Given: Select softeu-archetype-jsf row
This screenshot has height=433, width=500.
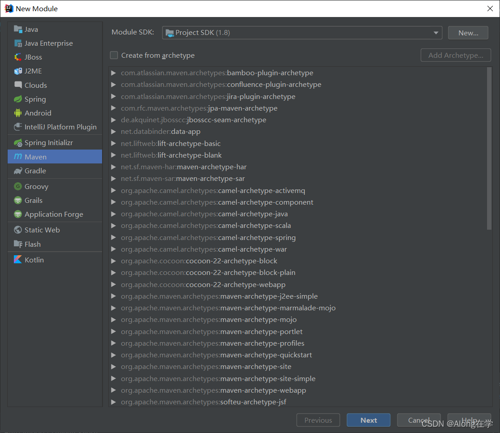Looking at the screenshot, I should (x=298, y=402).
